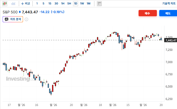Click the info icon beside 차트 분석
Viewport: 177px width, 109px height.
click(26, 19)
